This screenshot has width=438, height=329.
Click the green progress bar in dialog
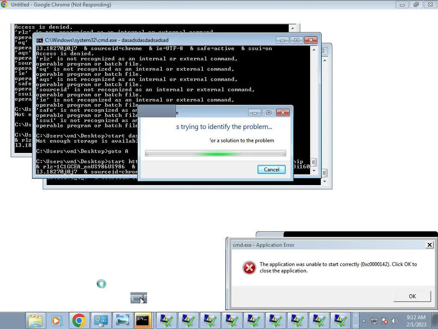(x=216, y=153)
